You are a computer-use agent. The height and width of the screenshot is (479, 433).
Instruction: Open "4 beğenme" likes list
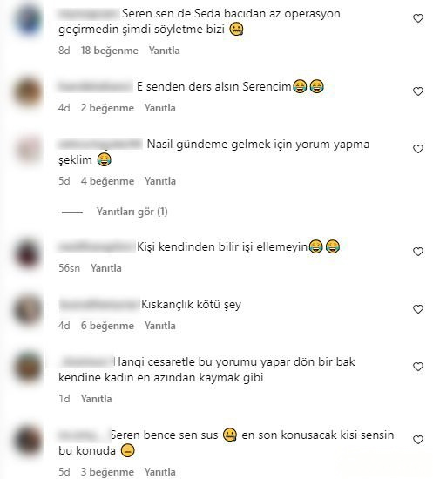(107, 181)
